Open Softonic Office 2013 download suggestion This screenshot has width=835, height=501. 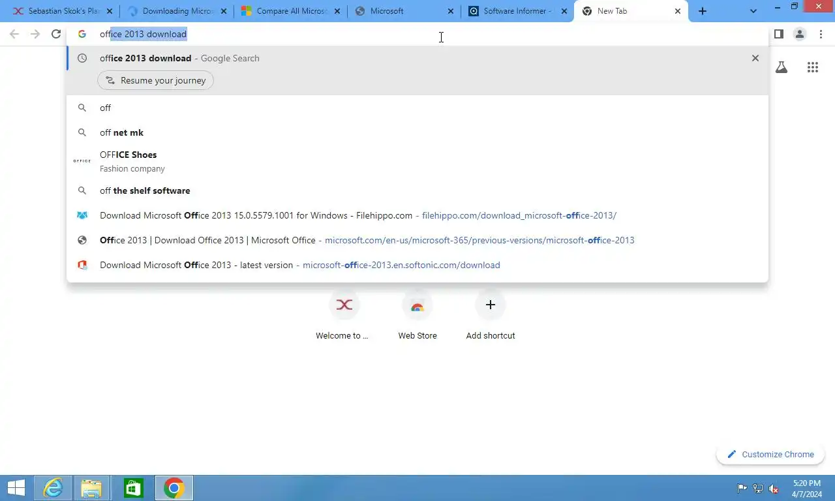pyautogui.click(x=417, y=265)
